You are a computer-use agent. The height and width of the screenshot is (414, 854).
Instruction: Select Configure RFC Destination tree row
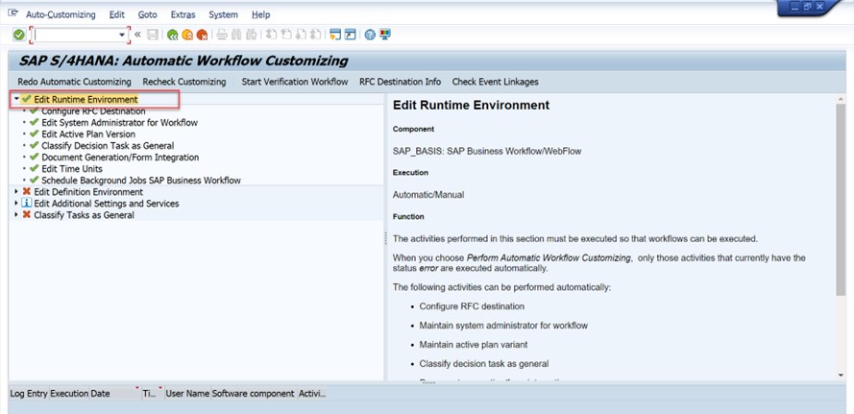[93, 111]
